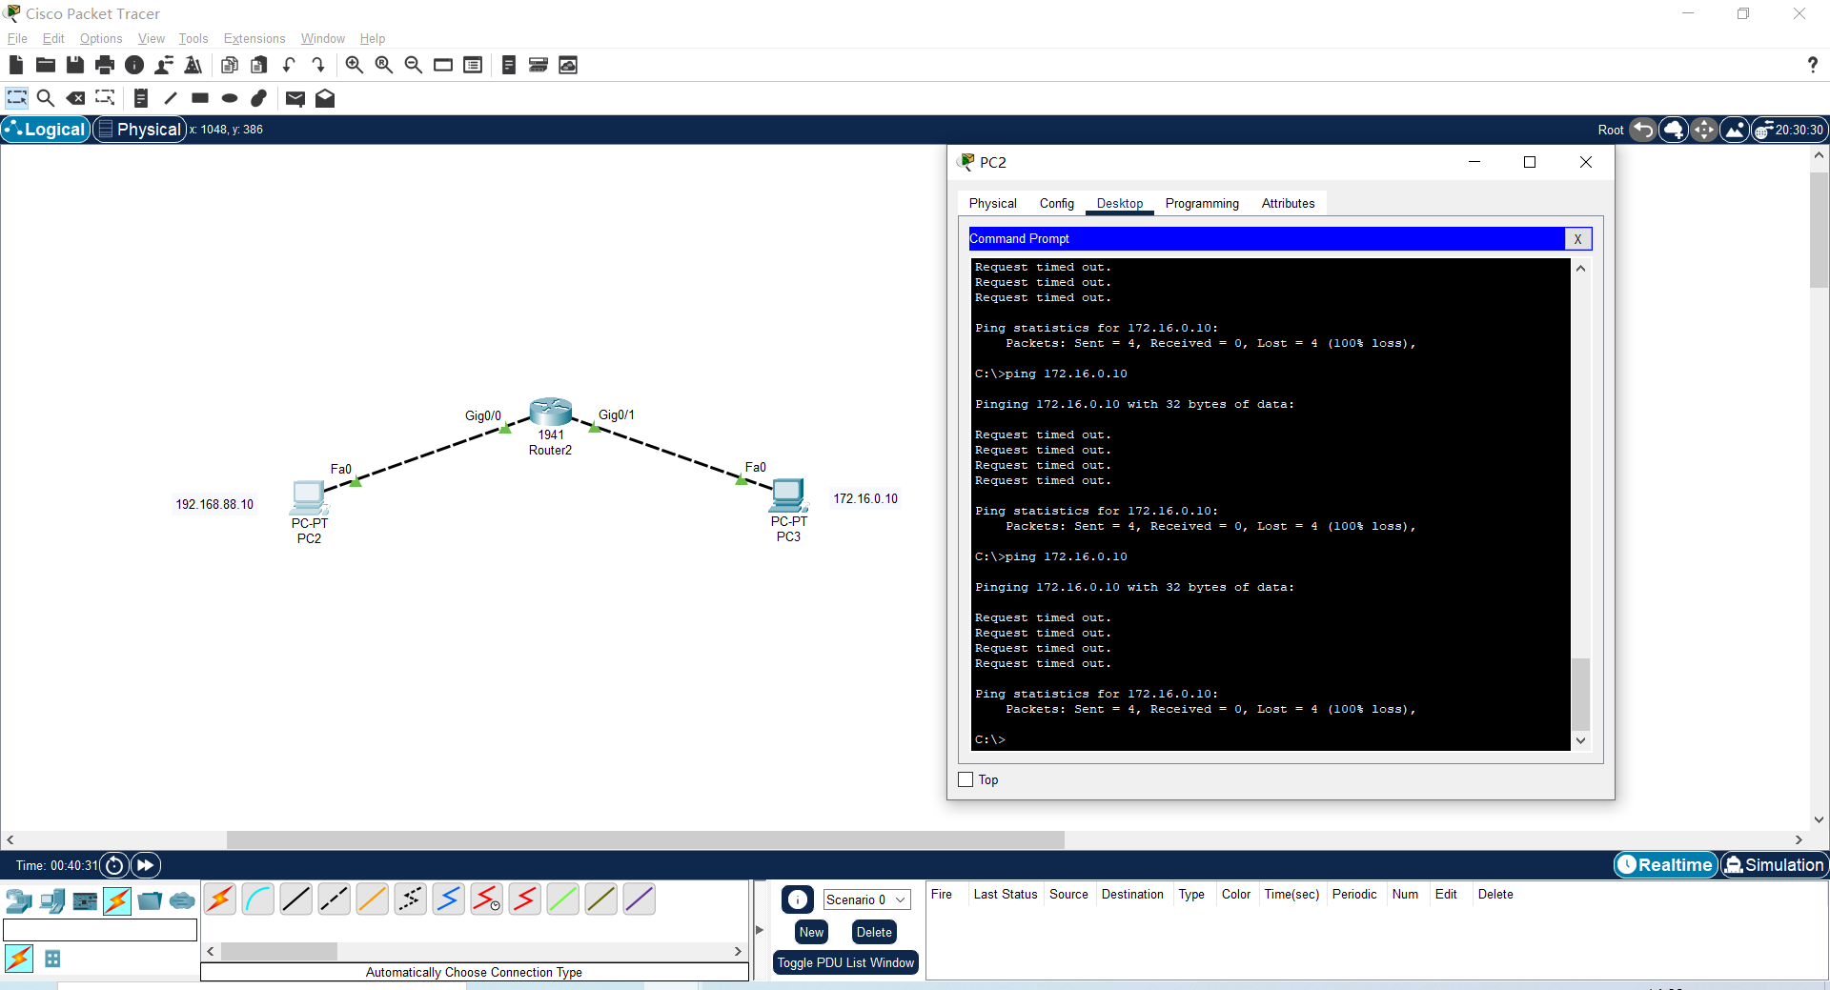Select the Delete tool
The height and width of the screenshot is (990, 1830).
coord(75,98)
